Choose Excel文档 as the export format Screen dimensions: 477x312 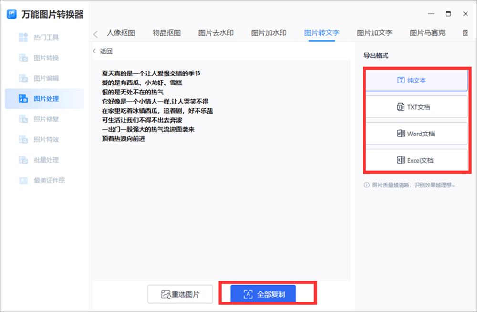[417, 160]
